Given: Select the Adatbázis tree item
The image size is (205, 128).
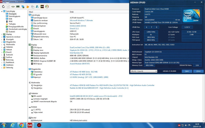Looking at the screenshot, I should pyautogui.click(x=10, y=65).
